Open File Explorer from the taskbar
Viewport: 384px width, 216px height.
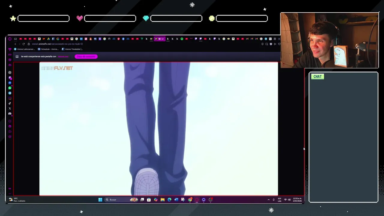[x=163, y=200]
